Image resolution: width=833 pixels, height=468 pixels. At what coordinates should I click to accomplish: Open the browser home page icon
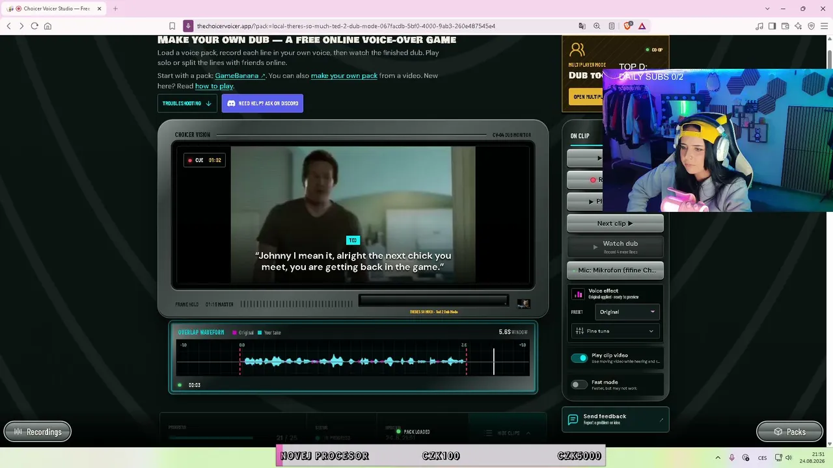coord(48,26)
